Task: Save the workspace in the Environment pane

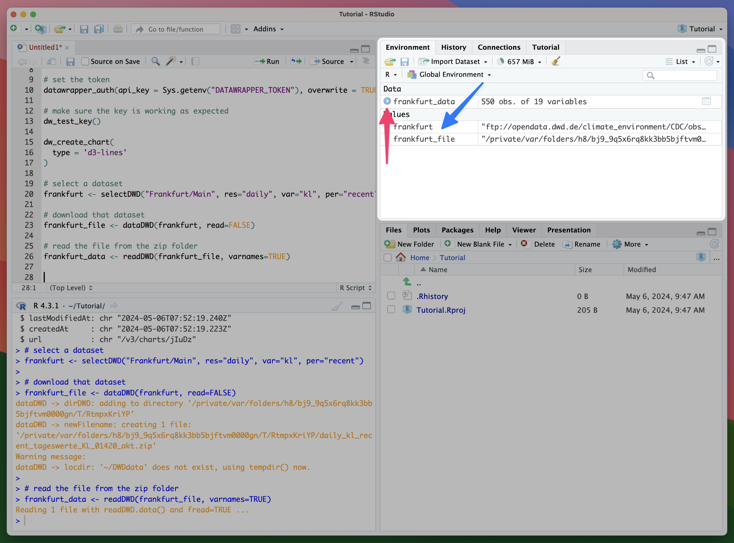Action: coord(404,62)
